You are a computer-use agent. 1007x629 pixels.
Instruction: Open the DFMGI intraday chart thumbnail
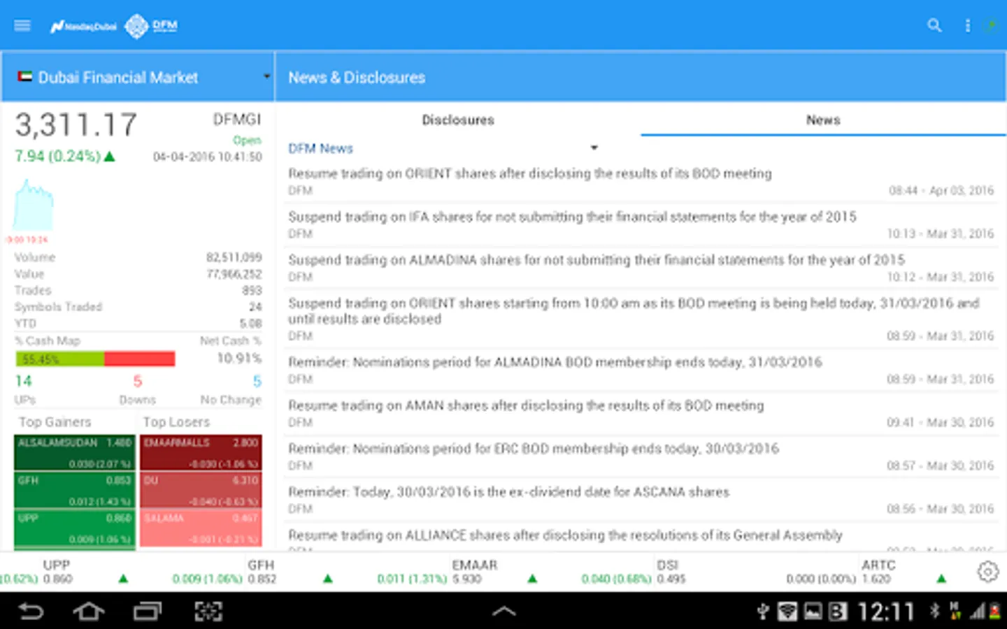click(33, 205)
